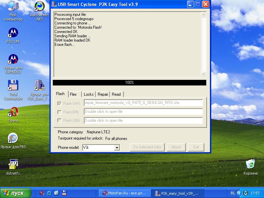Toggle the Flash SHX checkbox
The width and height of the screenshot is (264, 198).
pyautogui.click(x=59, y=104)
